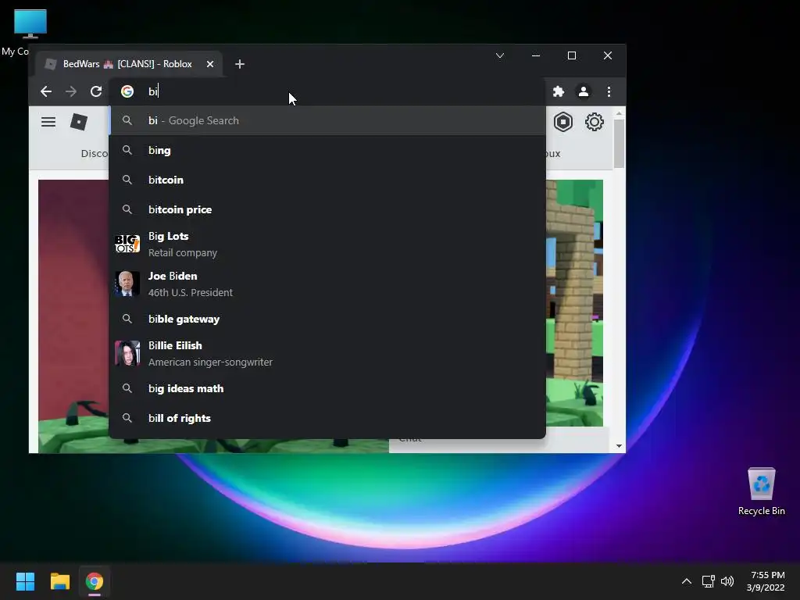Click the BedWars game image on the right
This screenshot has width=800, height=600.
574,303
